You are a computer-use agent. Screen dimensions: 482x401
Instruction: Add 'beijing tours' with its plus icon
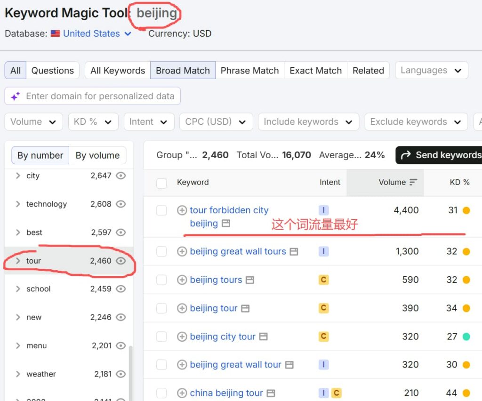tap(182, 280)
